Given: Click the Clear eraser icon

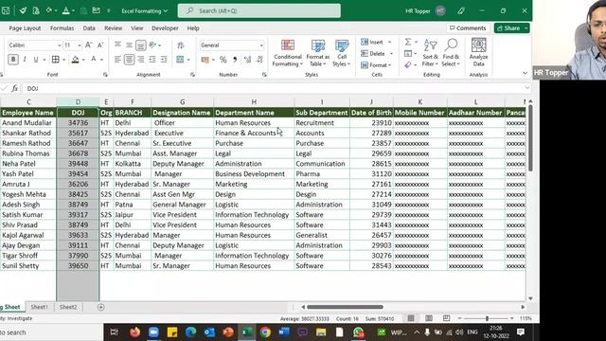Looking at the screenshot, I should coord(408,65).
